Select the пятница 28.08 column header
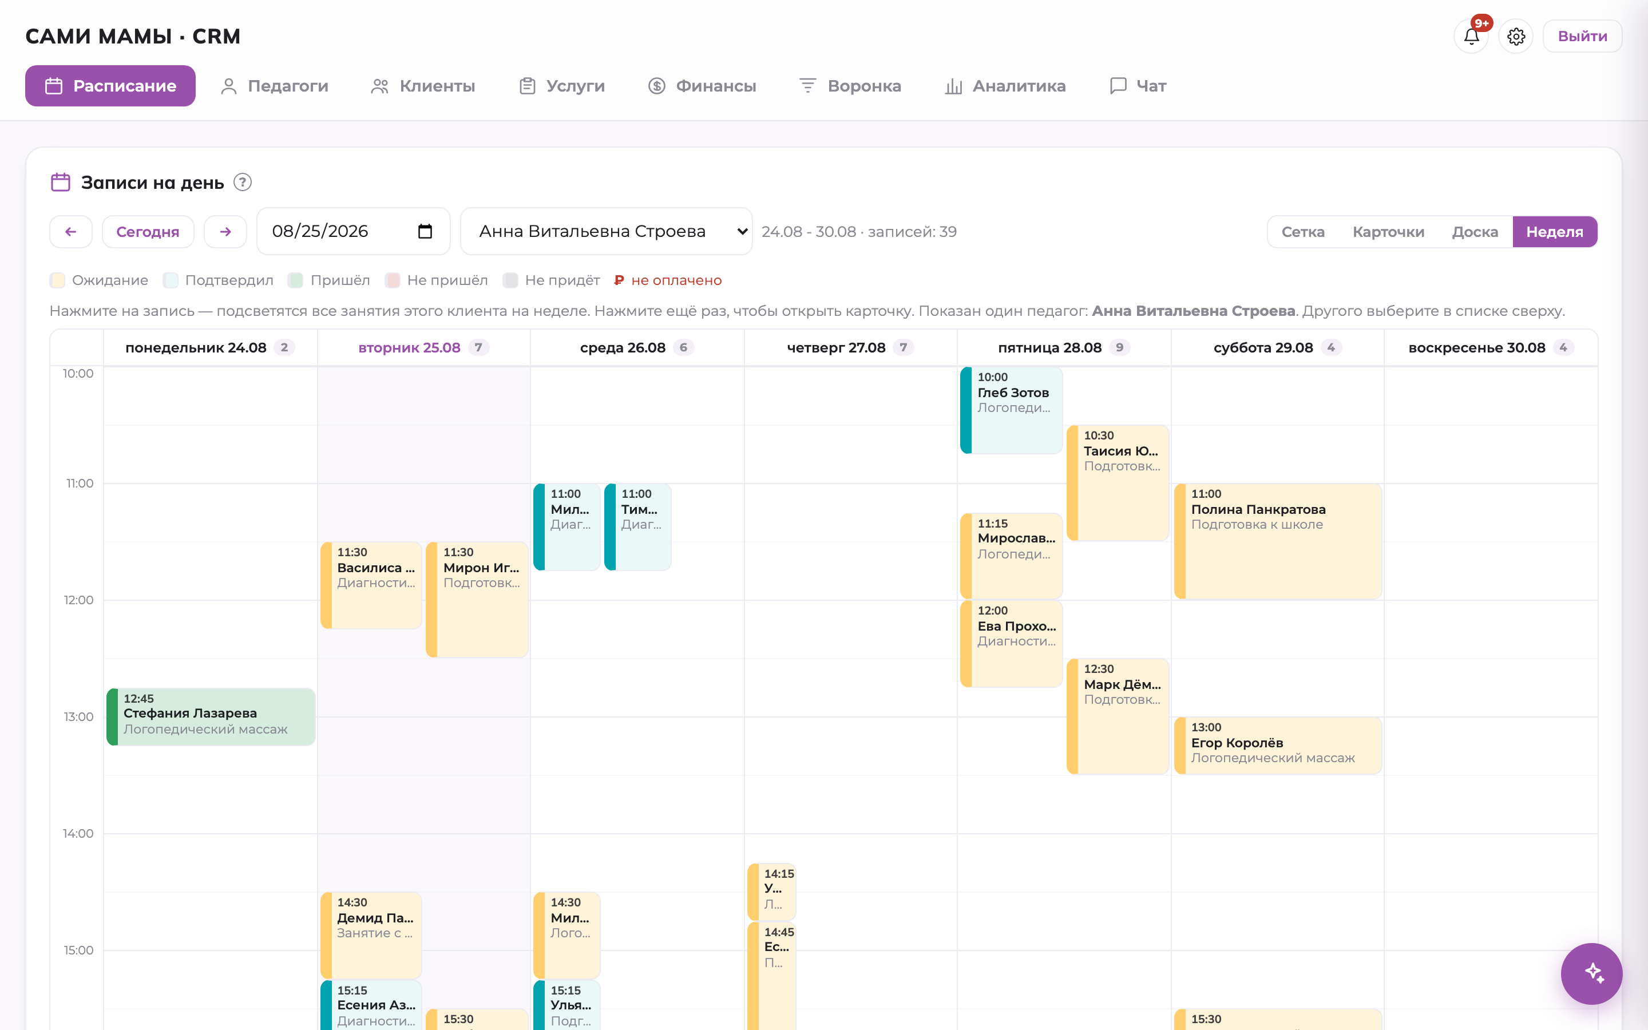 coord(1064,347)
